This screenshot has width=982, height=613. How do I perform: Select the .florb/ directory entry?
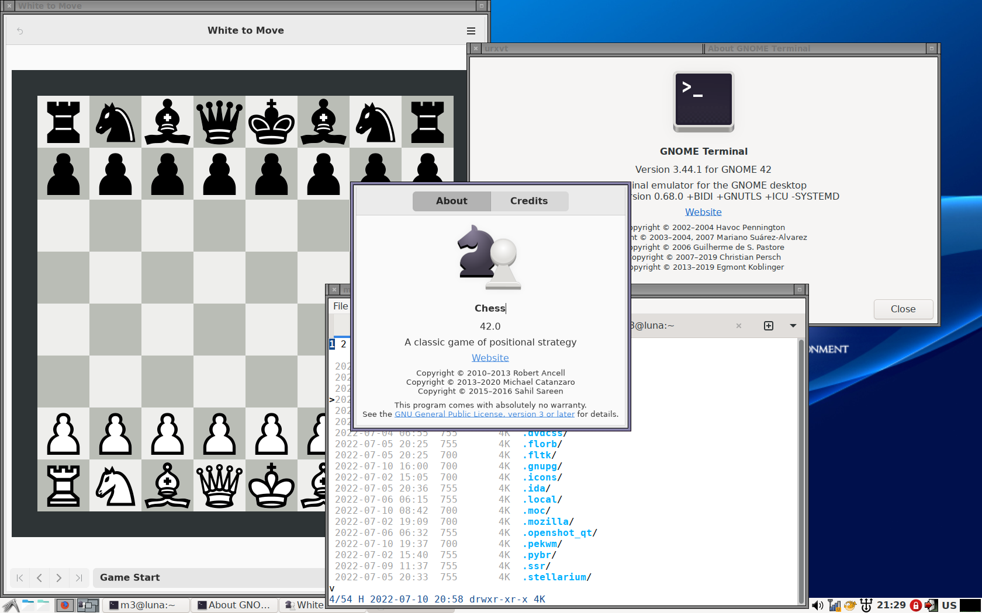[542, 444]
